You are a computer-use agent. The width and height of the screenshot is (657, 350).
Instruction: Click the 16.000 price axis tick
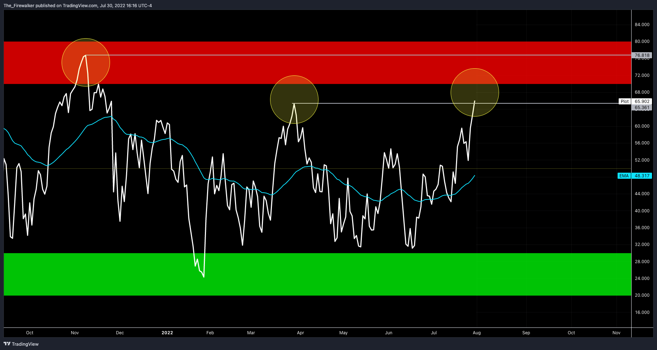[642, 312]
